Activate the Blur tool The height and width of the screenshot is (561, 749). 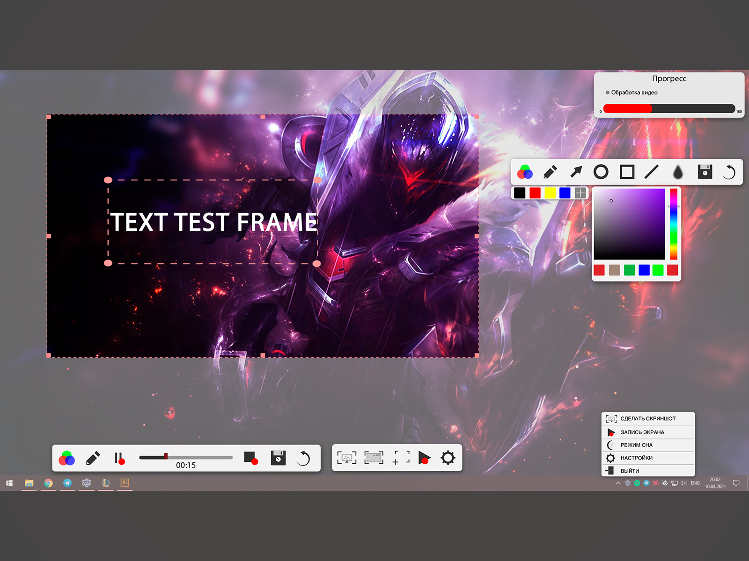pyautogui.click(x=677, y=172)
